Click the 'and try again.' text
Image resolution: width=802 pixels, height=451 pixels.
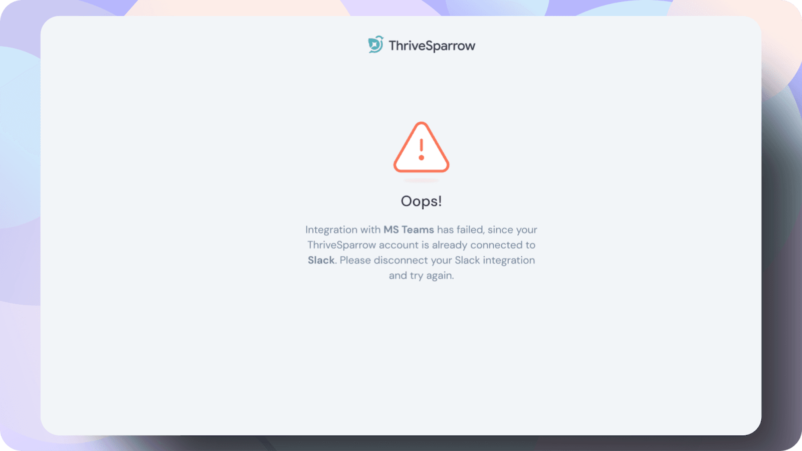[x=421, y=276]
